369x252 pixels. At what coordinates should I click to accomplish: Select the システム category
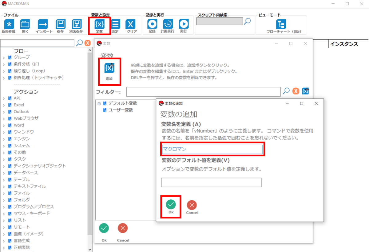(22, 146)
